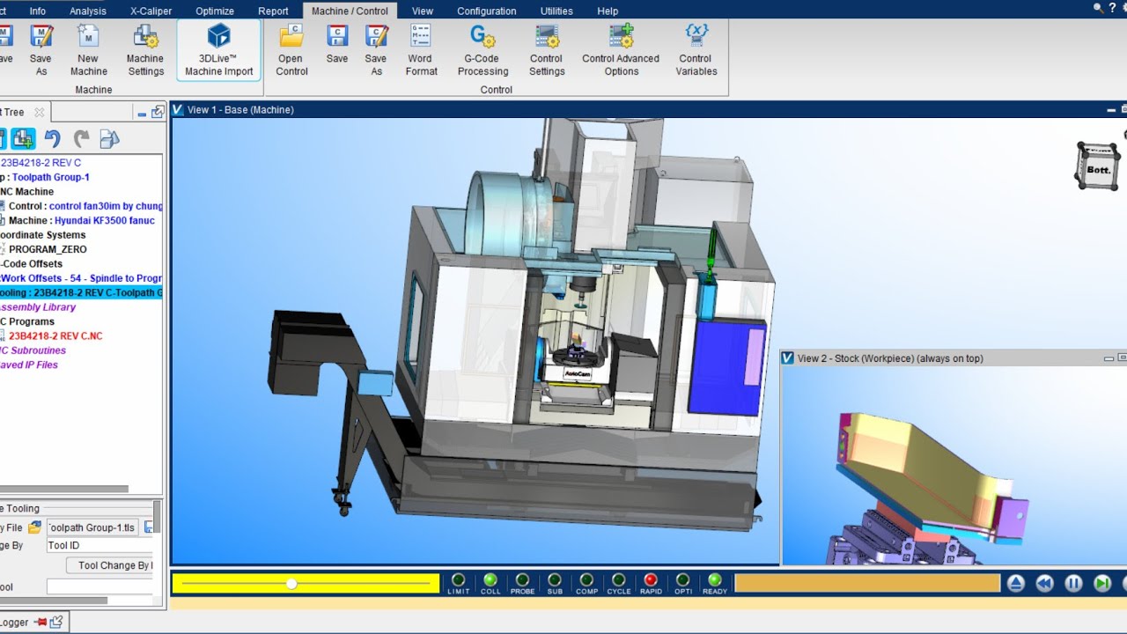Open the New Machine tool

tap(88, 50)
